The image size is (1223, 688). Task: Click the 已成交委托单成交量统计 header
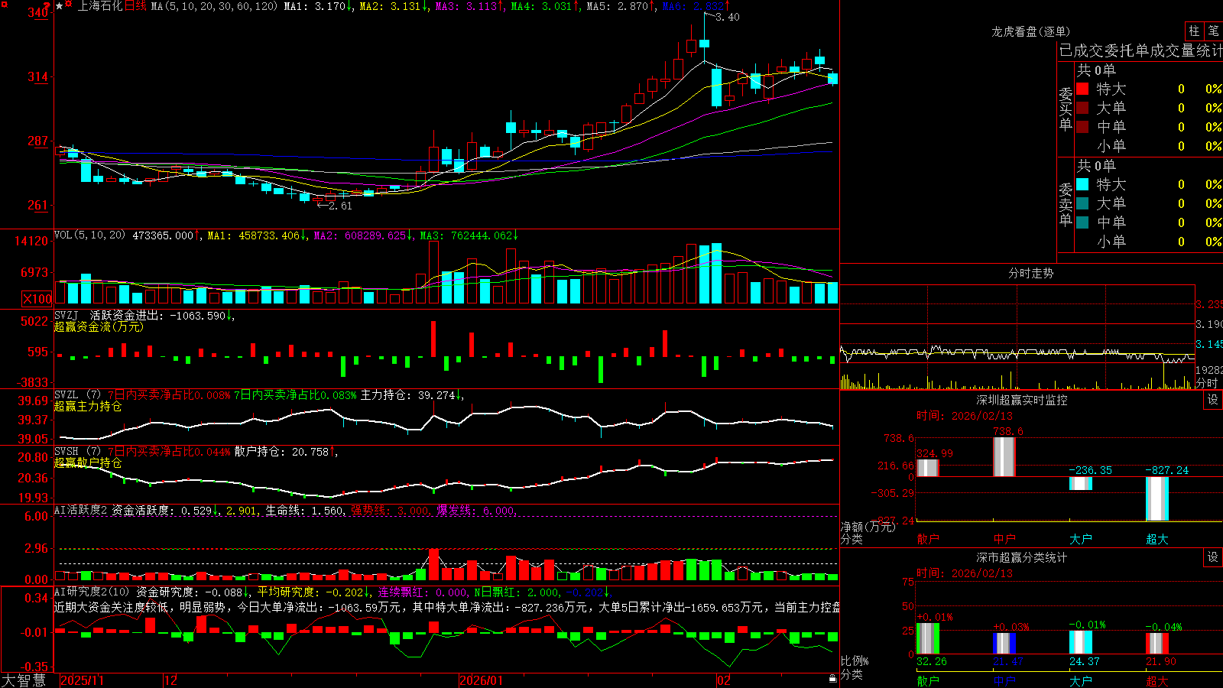pos(1140,50)
